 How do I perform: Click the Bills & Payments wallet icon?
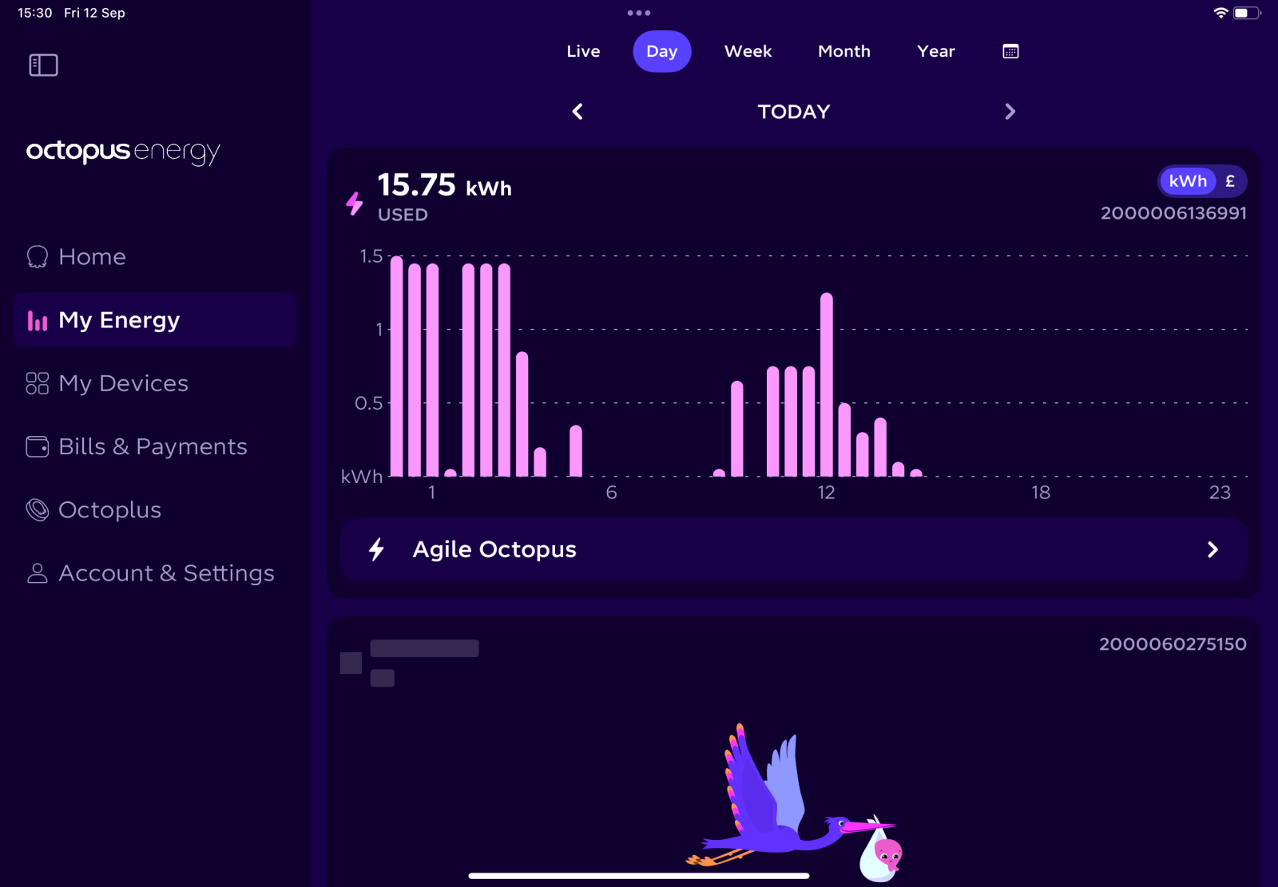click(38, 446)
